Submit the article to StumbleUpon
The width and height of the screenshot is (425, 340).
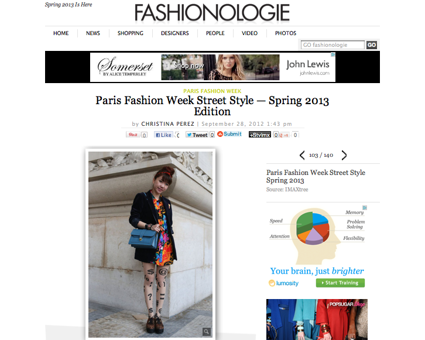tap(229, 134)
